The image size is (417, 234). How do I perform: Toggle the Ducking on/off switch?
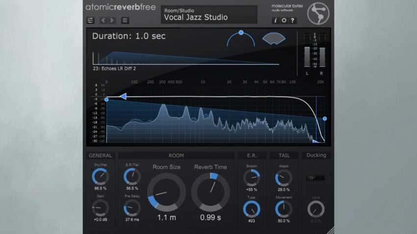coord(315,178)
